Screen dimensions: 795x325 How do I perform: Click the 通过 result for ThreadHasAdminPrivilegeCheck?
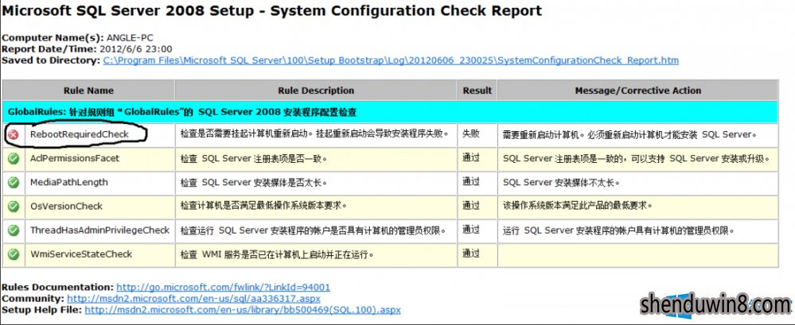coord(471,230)
